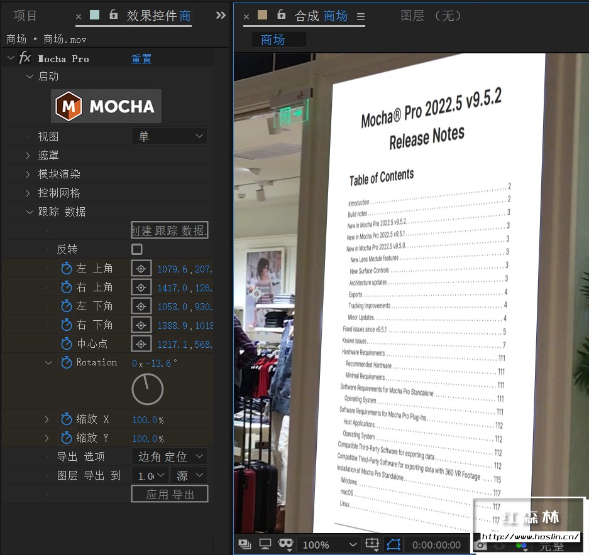Select 合成 商场 tab
589x555 pixels.
click(321, 16)
